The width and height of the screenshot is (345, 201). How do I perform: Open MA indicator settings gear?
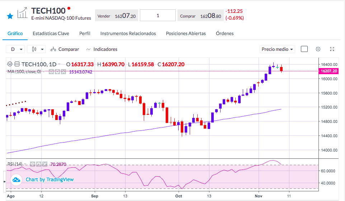(x=57, y=72)
